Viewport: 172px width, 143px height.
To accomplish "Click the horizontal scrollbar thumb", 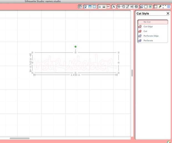I will coord(20,138).
